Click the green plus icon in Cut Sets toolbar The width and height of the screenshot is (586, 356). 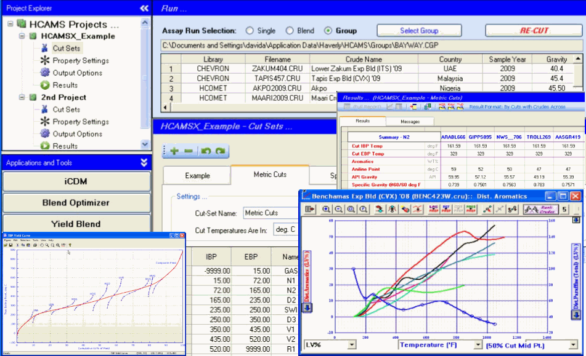[174, 151]
